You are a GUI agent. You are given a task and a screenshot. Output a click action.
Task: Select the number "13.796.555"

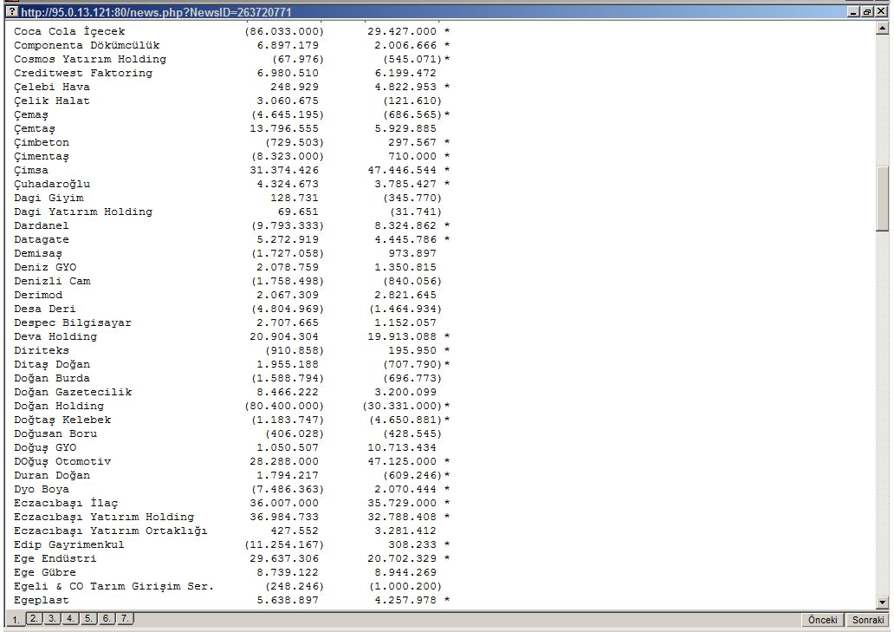click(284, 128)
